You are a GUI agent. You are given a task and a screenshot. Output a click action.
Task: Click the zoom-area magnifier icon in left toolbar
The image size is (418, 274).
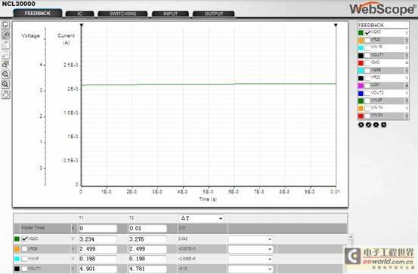point(5,64)
